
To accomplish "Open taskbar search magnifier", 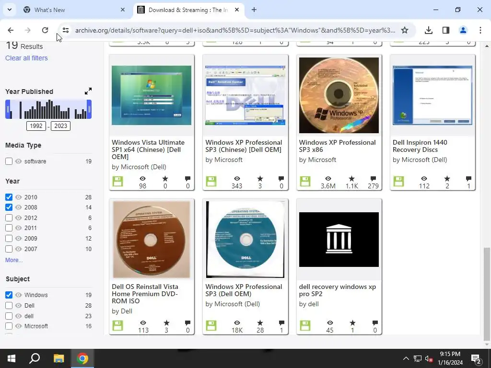I will [x=35, y=358].
